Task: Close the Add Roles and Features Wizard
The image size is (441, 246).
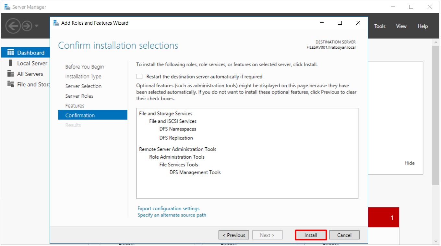Action: [358, 23]
